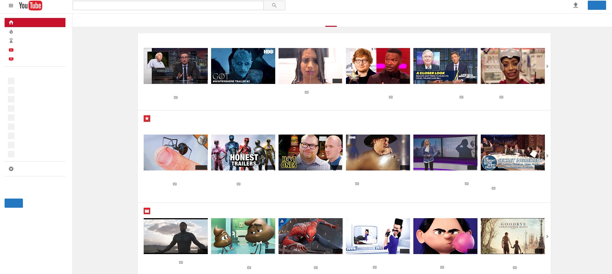Open the Honest Trailers Power Rangers thumbnail
The height and width of the screenshot is (274, 612).
243,153
